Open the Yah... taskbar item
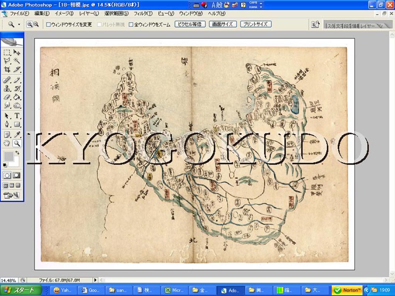The height and width of the screenshot is (296, 395). coord(63,290)
